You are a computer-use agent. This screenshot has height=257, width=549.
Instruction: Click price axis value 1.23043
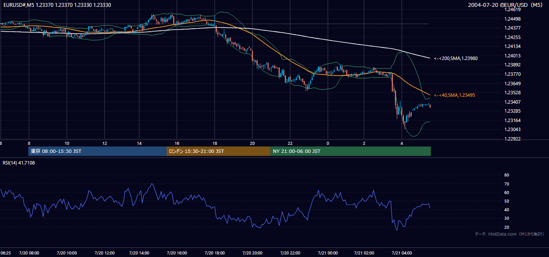click(512, 129)
